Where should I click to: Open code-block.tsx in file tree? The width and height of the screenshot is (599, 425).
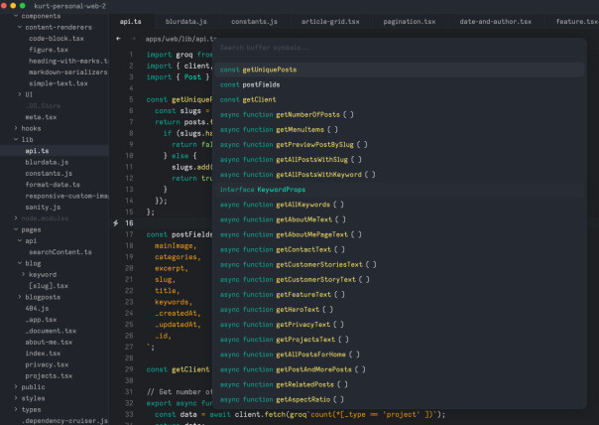(x=57, y=39)
